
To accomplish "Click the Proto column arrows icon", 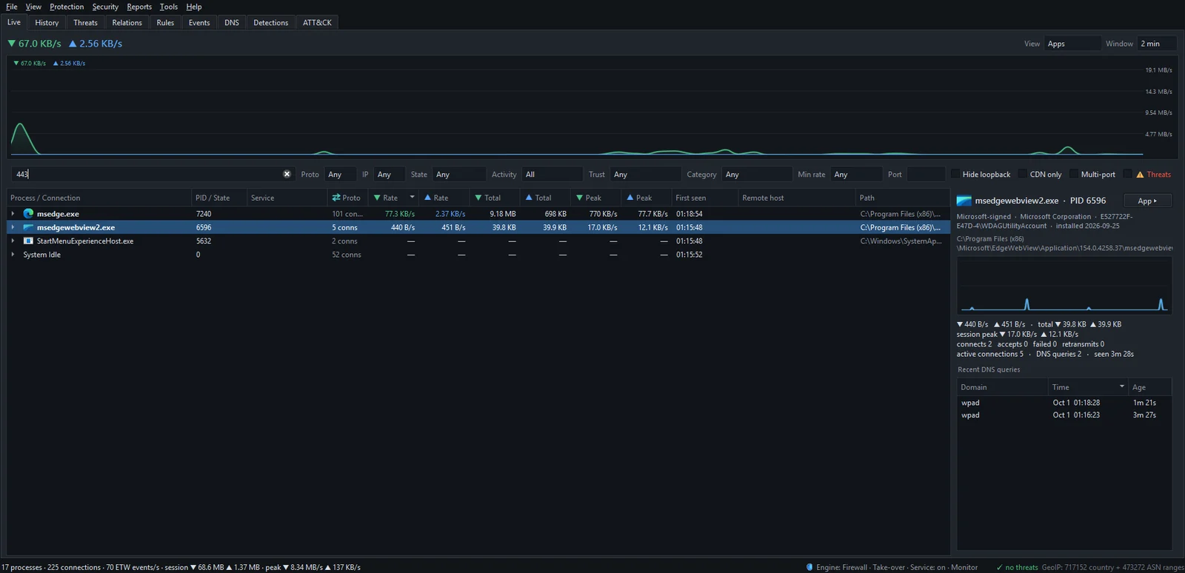I will pyautogui.click(x=336, y=198).
